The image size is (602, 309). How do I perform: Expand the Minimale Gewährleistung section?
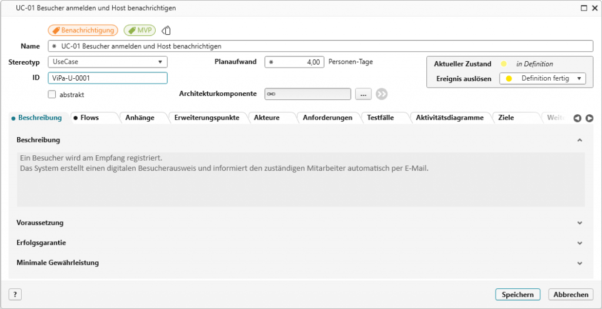(580, 263)
